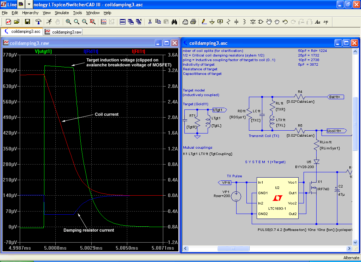Image resolution: width=361 pixels, height=262 pixels.
Task: Click the Open file folder icon
Action: tap(17, 22)
